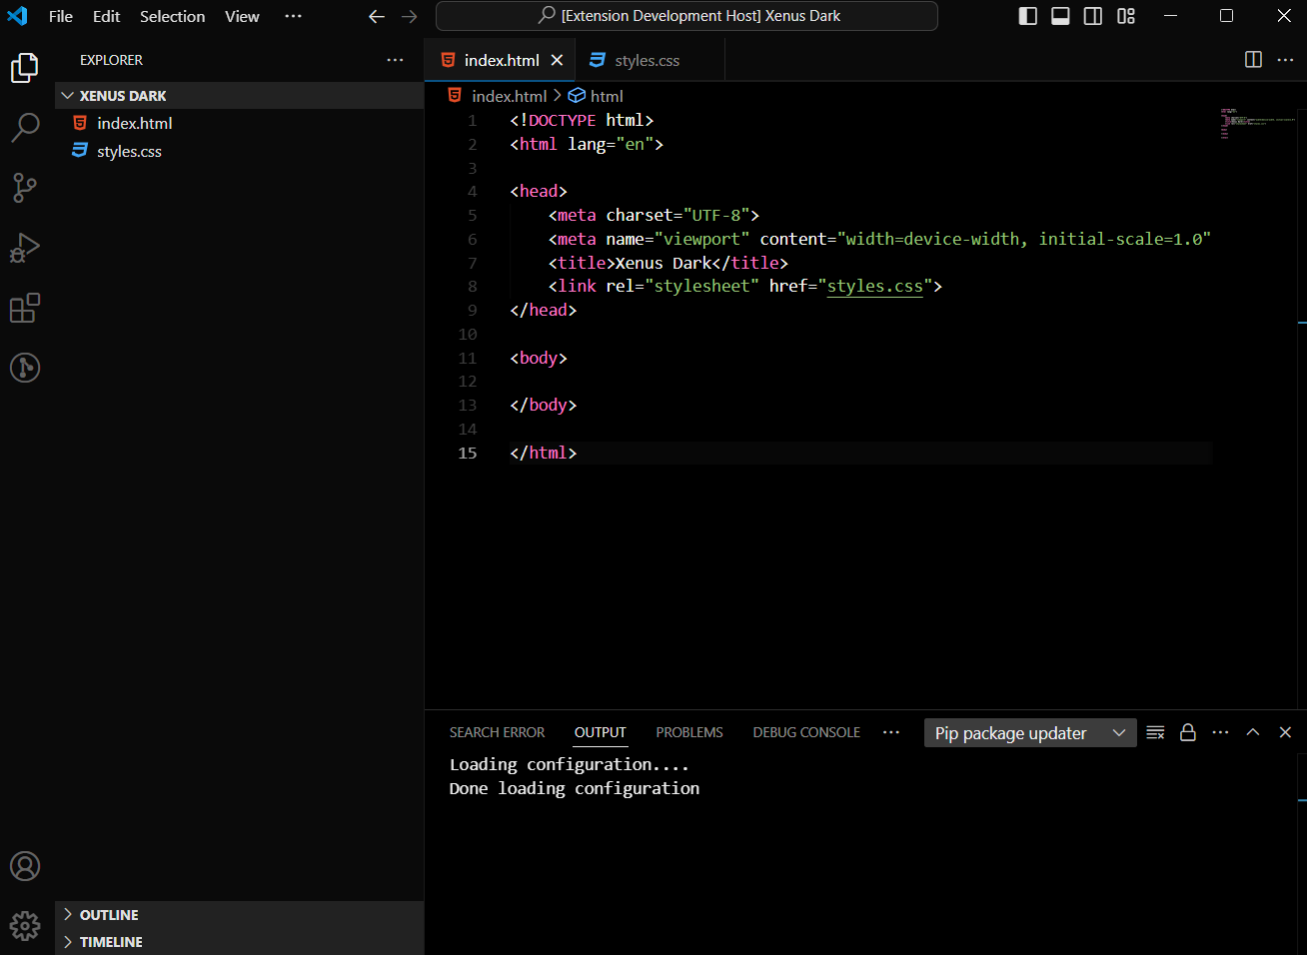The height and width of the screenshot is (955, 1307).
Task: Click the meta charset line
Action: (x=653, y=215)
